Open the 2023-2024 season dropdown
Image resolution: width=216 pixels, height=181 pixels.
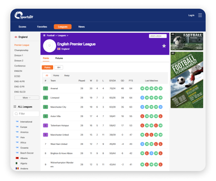pyautogui.click(x=158, y=36)
